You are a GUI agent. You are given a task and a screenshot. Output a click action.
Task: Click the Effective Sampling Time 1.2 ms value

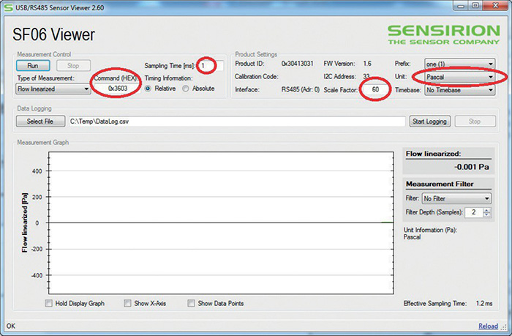484,303
